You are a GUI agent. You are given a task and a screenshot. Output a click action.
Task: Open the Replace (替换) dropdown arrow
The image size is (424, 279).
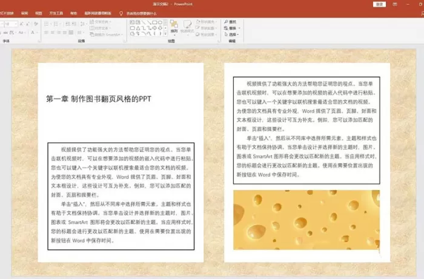239,28
